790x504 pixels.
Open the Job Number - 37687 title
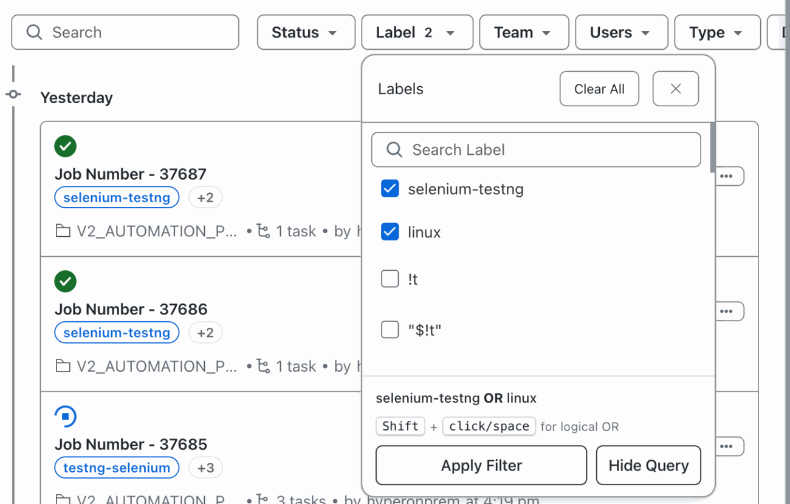[x=131, y=174]
